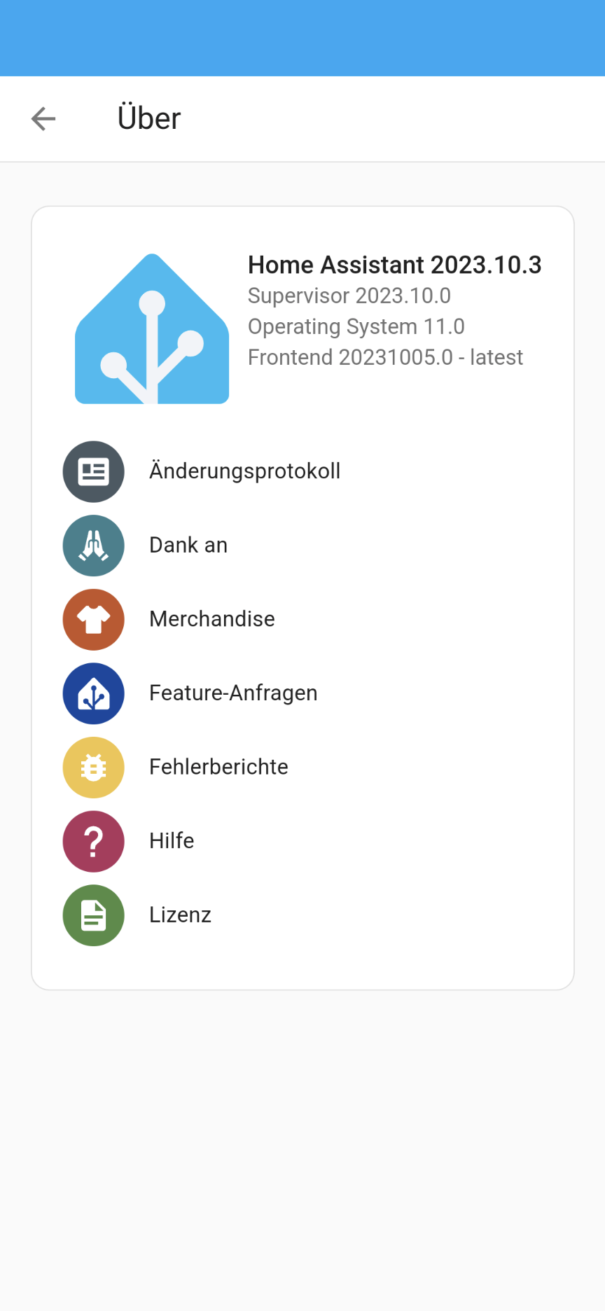
Task: Tap the green document icon
Action: 94,915
